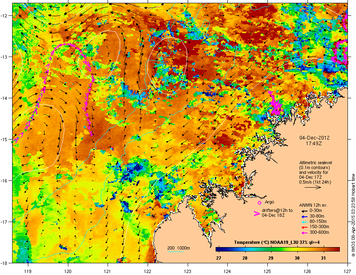Click the temperature color bar
356x275 pixels.
point(278,250)
